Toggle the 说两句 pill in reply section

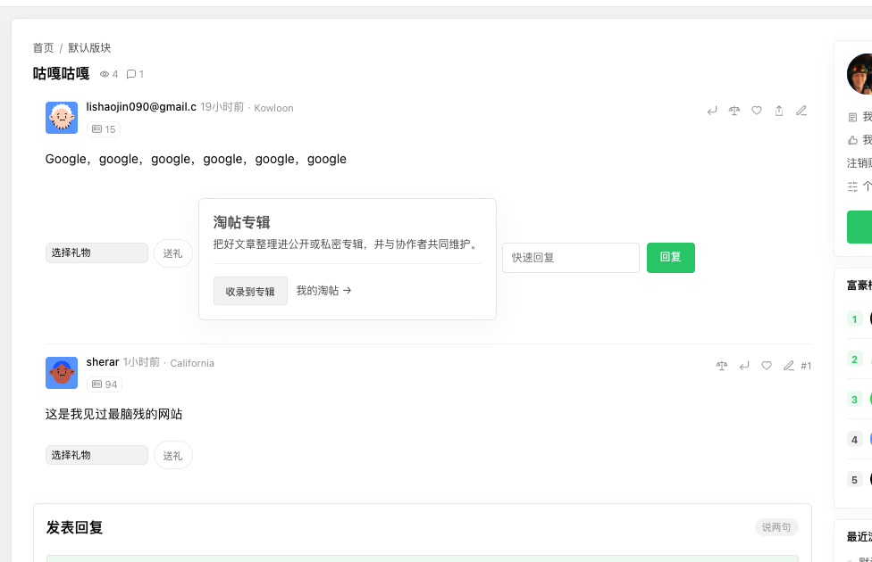click(776, 527)
